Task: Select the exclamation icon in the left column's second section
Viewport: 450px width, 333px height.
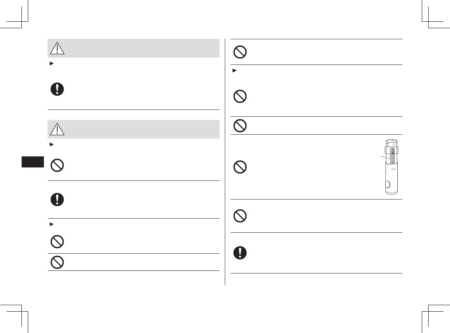Action: pyautogui.click(x=57, y=199)
